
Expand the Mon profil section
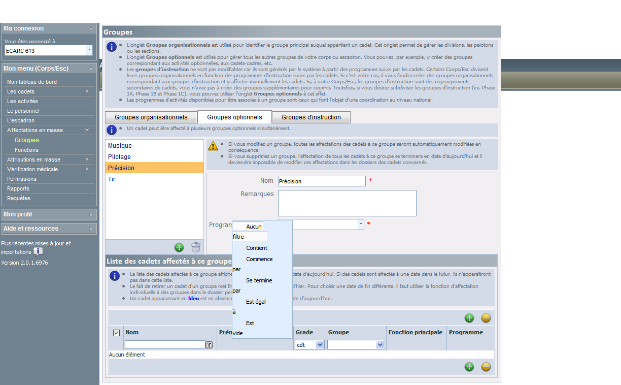49,214
